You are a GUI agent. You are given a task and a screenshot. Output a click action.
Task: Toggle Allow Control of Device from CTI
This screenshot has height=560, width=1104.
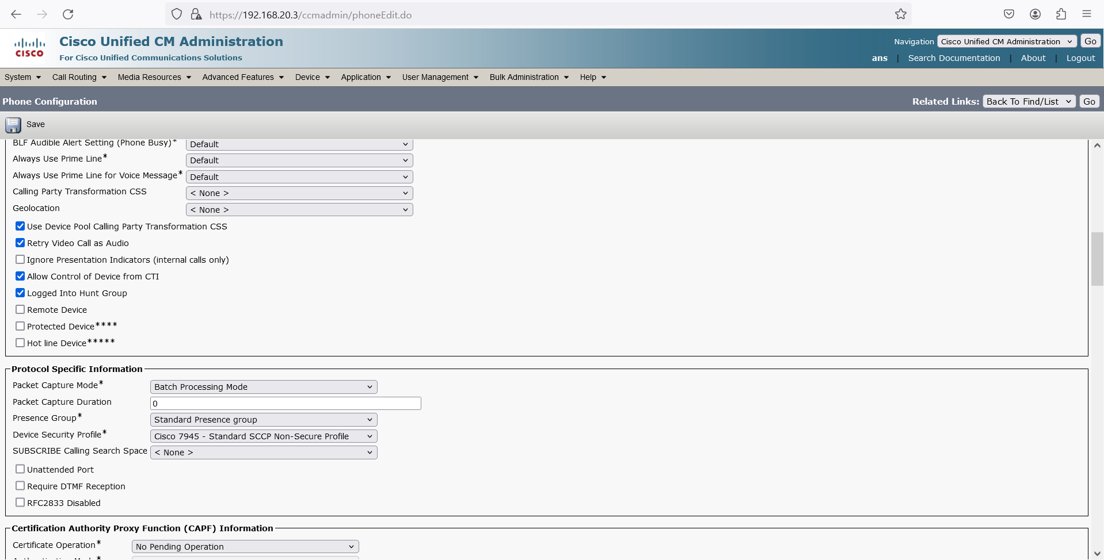point(20,276)
